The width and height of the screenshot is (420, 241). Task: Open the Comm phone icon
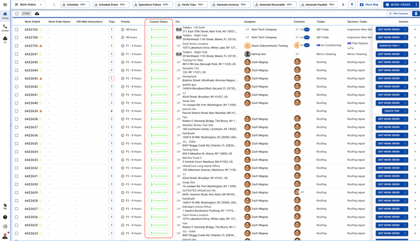[x=5, y=28]
